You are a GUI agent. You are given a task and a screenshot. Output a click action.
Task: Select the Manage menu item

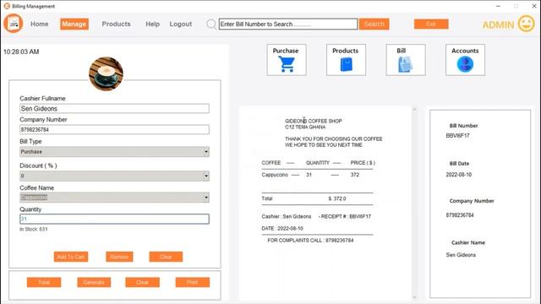point(74,24)
